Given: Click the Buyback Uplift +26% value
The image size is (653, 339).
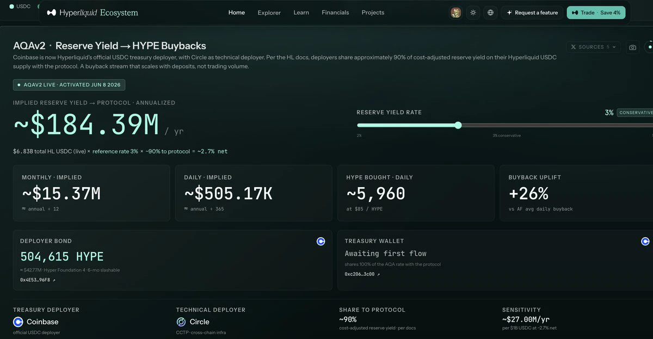Looking at the screenshot, I should 528,194.
